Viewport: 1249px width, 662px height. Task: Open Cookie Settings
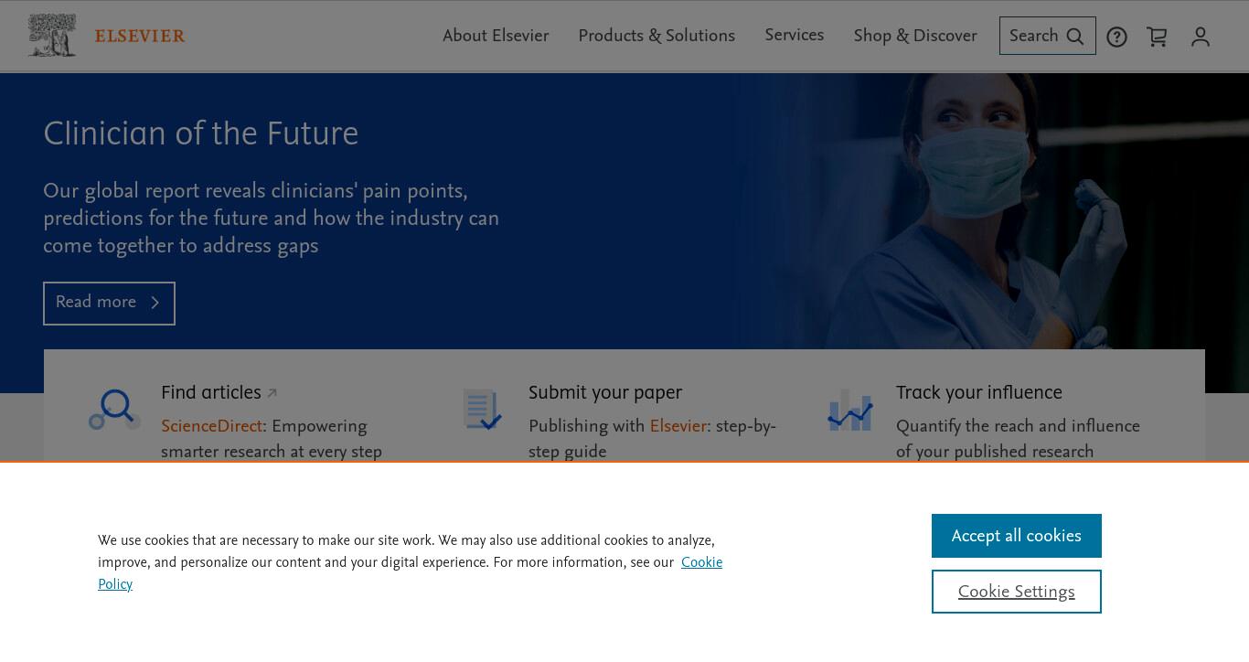point(1016,592)
